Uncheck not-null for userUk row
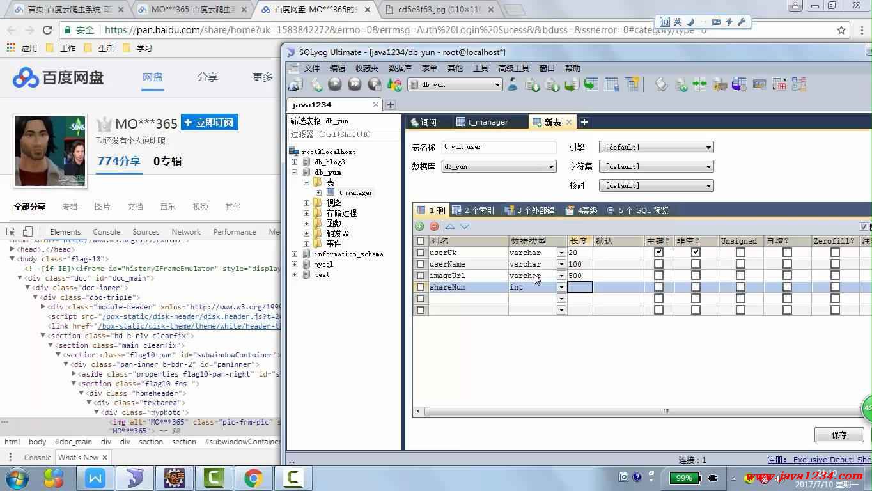 pos(696,253)
